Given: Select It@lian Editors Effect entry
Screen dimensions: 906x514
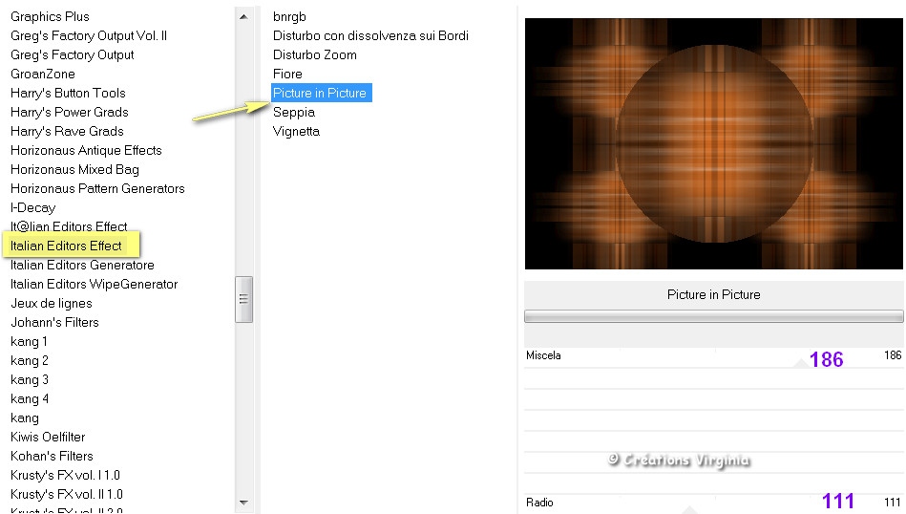Looking at the screenshot, I should (x=69, y=226).
